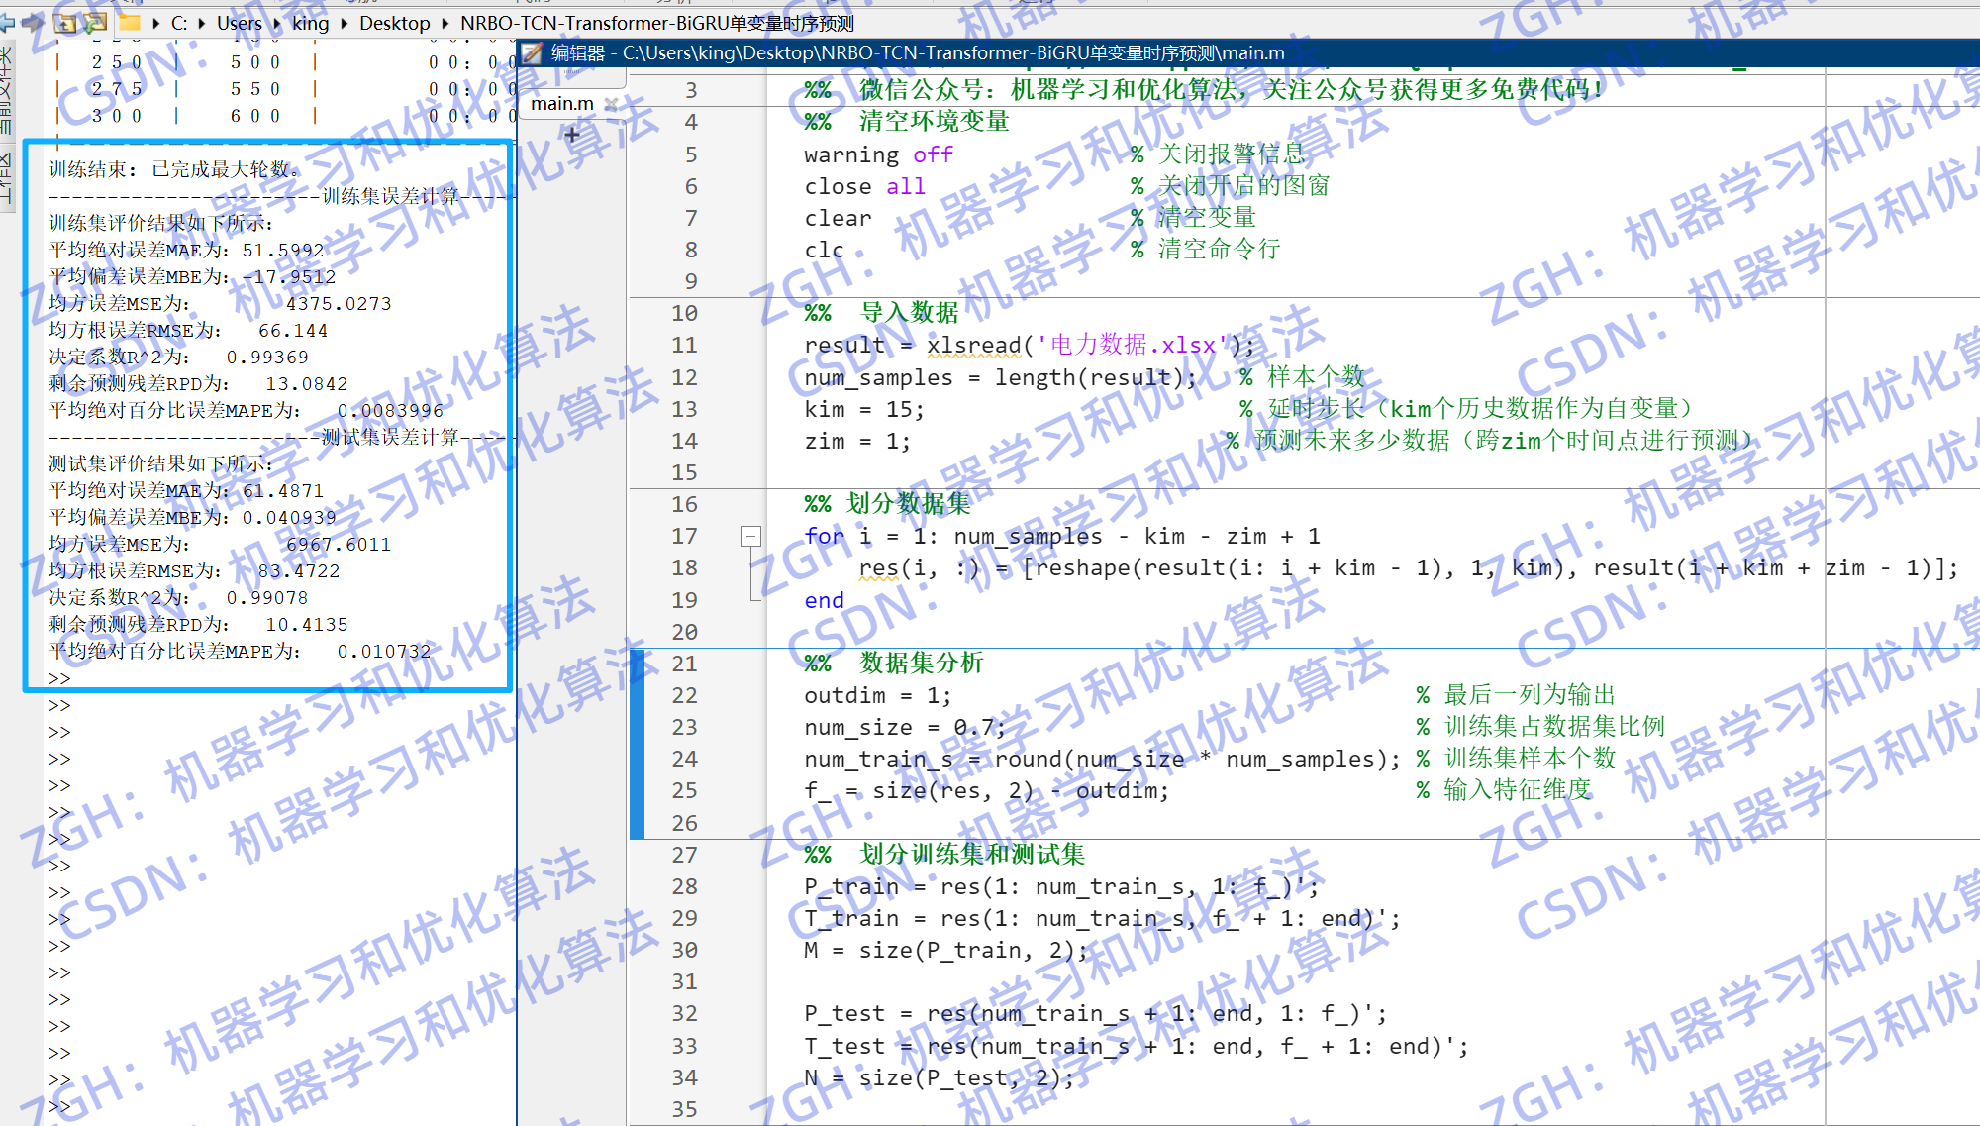The image size is (1980, 1126).
Task: Close the main.m editor tab
Action: [x=611, y=104]
